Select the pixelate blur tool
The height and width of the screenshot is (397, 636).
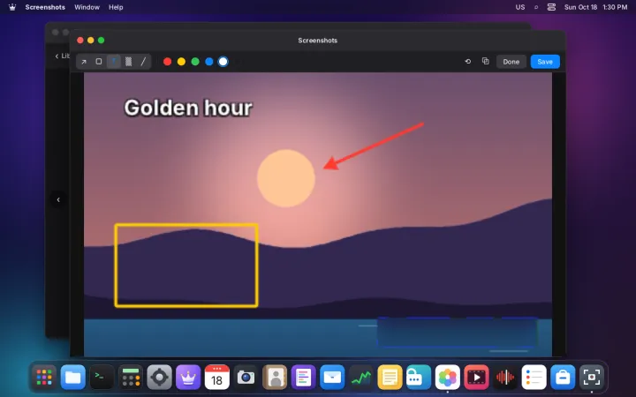(x=128, y=62)
